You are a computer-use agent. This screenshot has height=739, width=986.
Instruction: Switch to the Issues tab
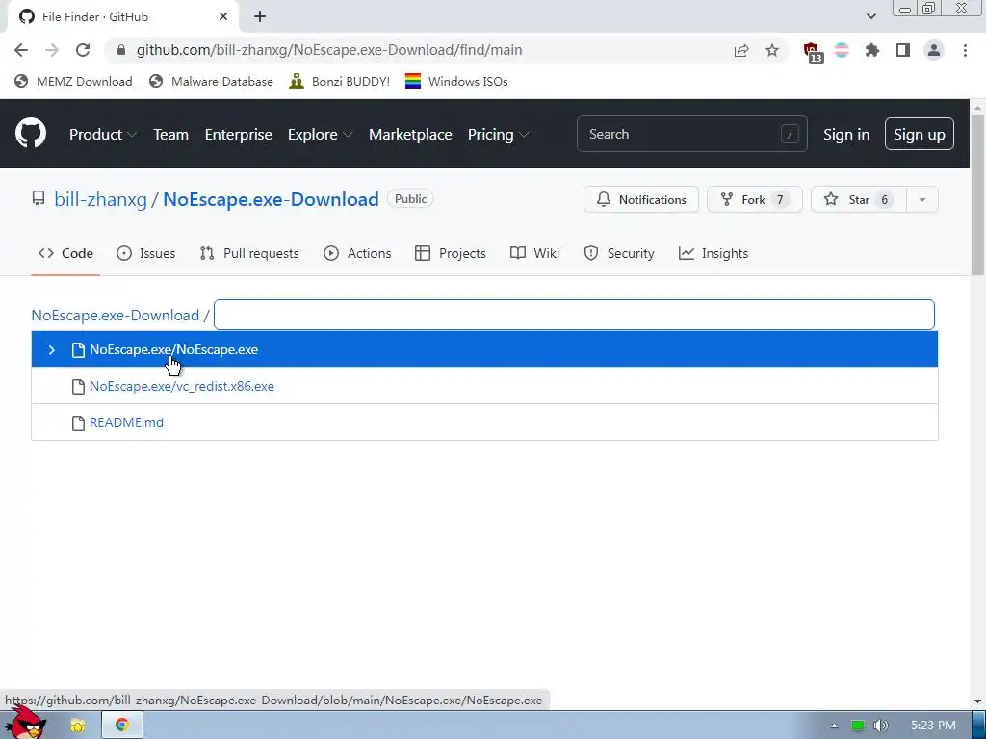click(146, 253)
